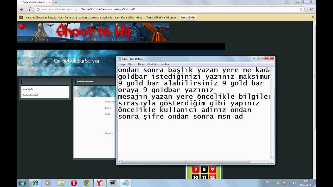Click the Başlık: form label
Image resolution: width=333 pixels, height=187 pixels.
click(x=108, y=114)
